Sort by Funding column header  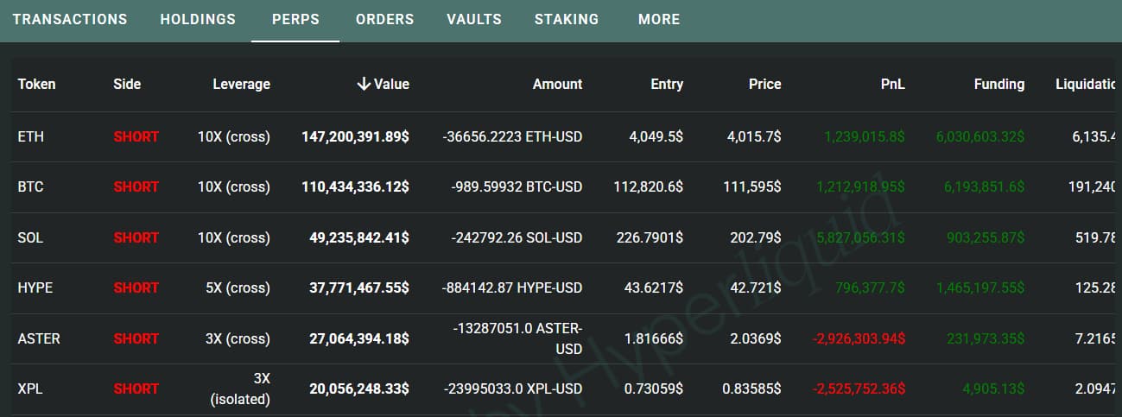click(998, 84)
